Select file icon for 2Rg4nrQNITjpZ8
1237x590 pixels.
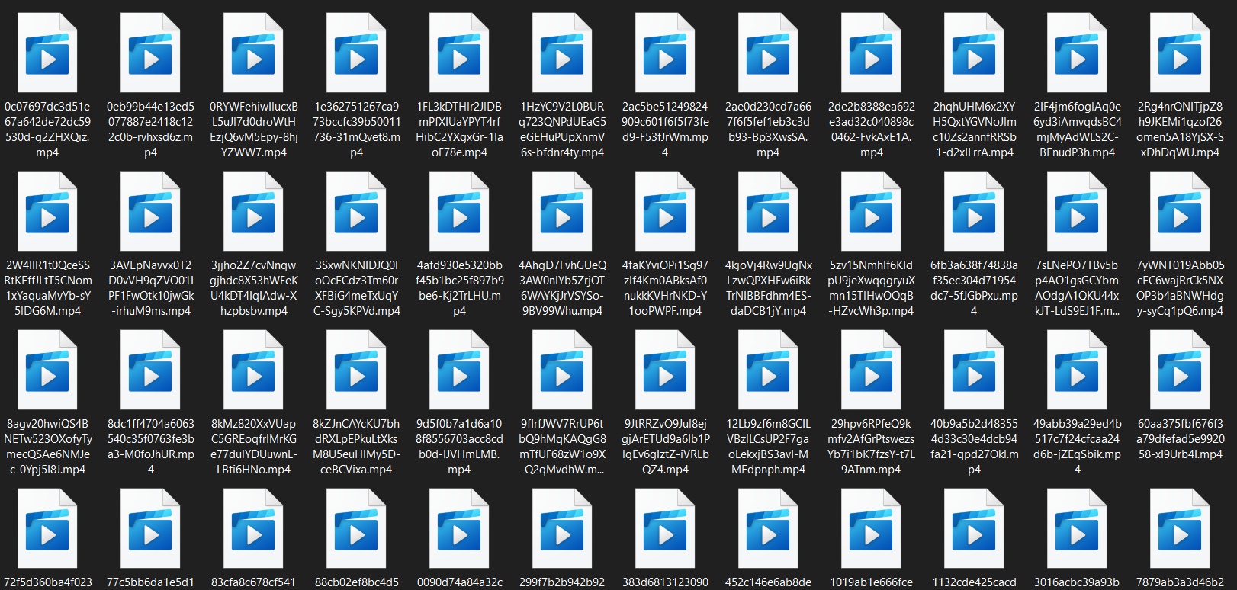(1180, 53)
